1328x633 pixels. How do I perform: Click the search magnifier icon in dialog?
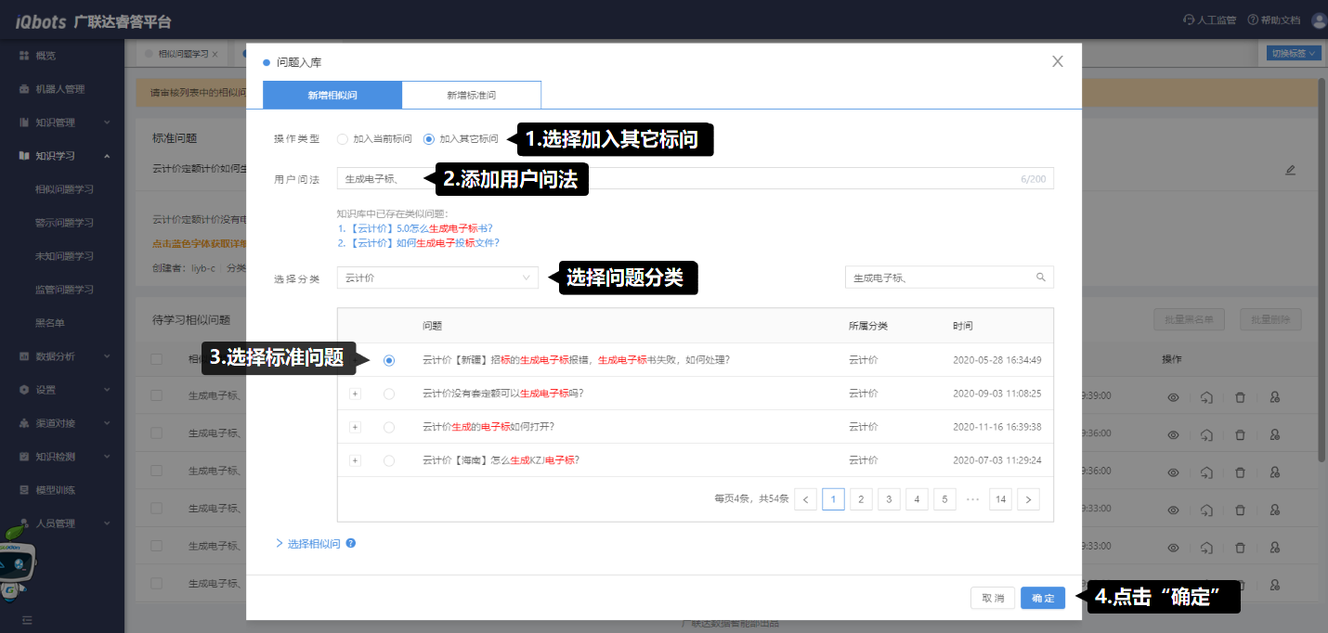(1040, 278)
